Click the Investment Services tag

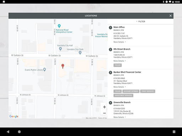(123, 95)
